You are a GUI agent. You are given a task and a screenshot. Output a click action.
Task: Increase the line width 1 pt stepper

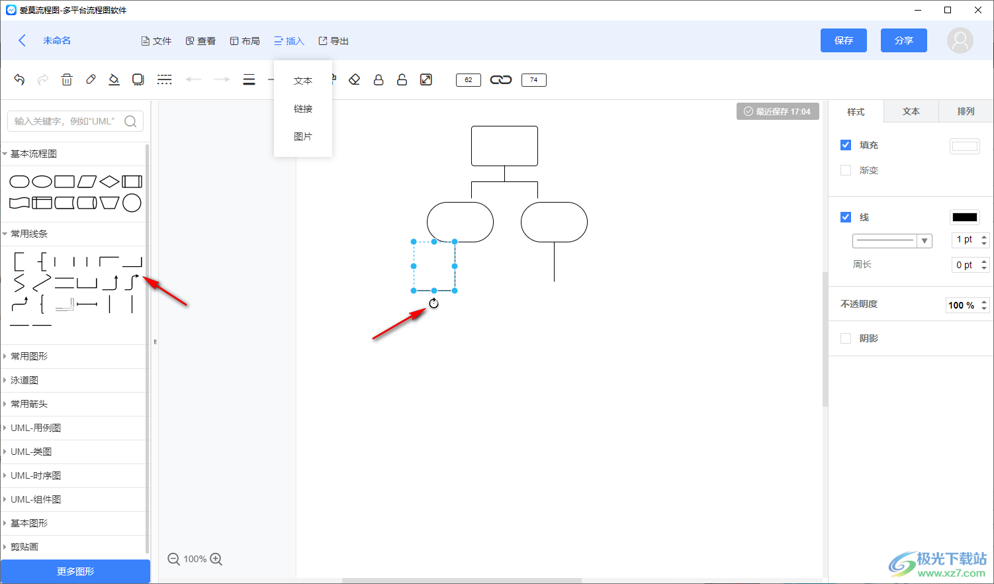(x=985, y=236)
